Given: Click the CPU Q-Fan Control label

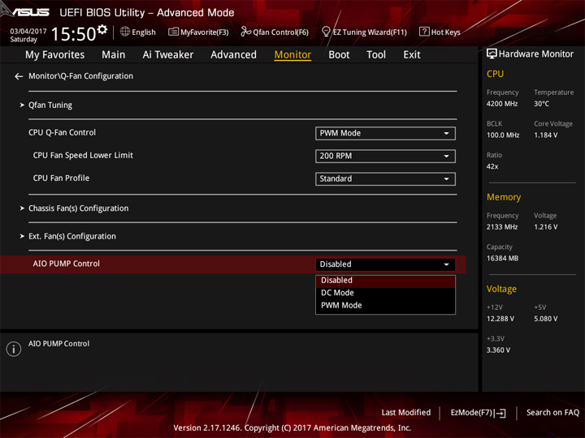Looking at the screenshot, I should [62, 132].
